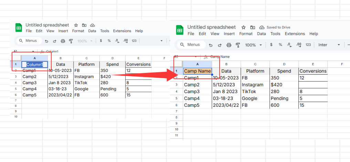350x162 pixels.
Task: Open the 100% zoom dropdown on the right
Action: pyautogui.click(x=254, y=45)
